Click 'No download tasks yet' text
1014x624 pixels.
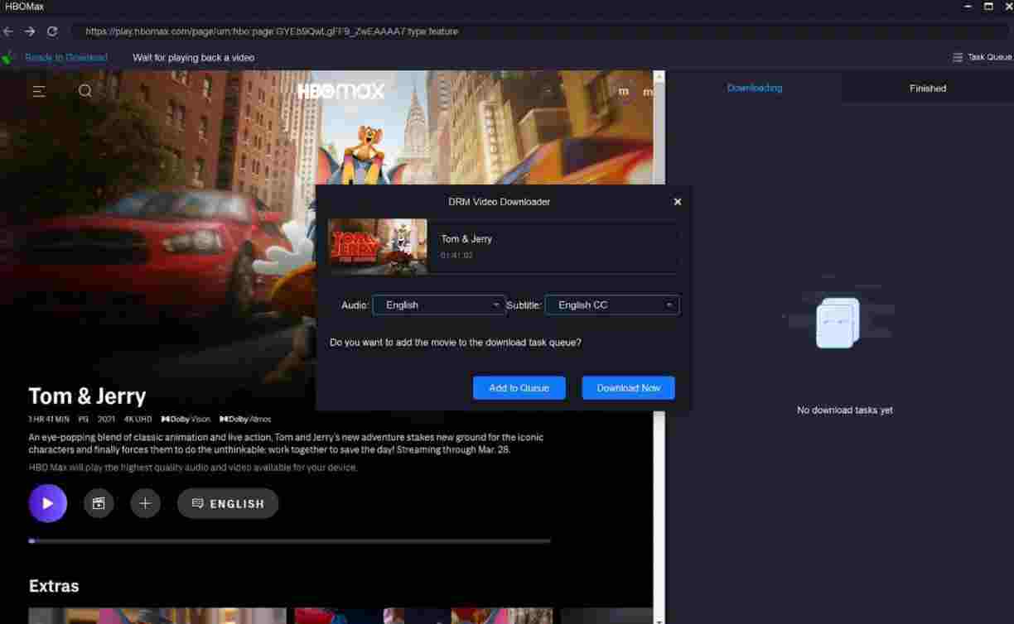pos(845,410)
